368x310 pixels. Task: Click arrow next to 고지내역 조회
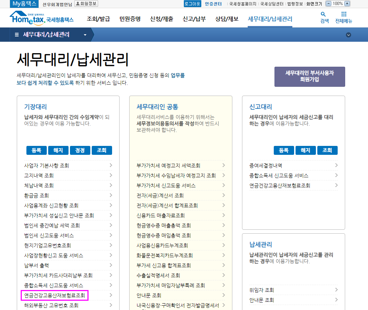[111, 176]
